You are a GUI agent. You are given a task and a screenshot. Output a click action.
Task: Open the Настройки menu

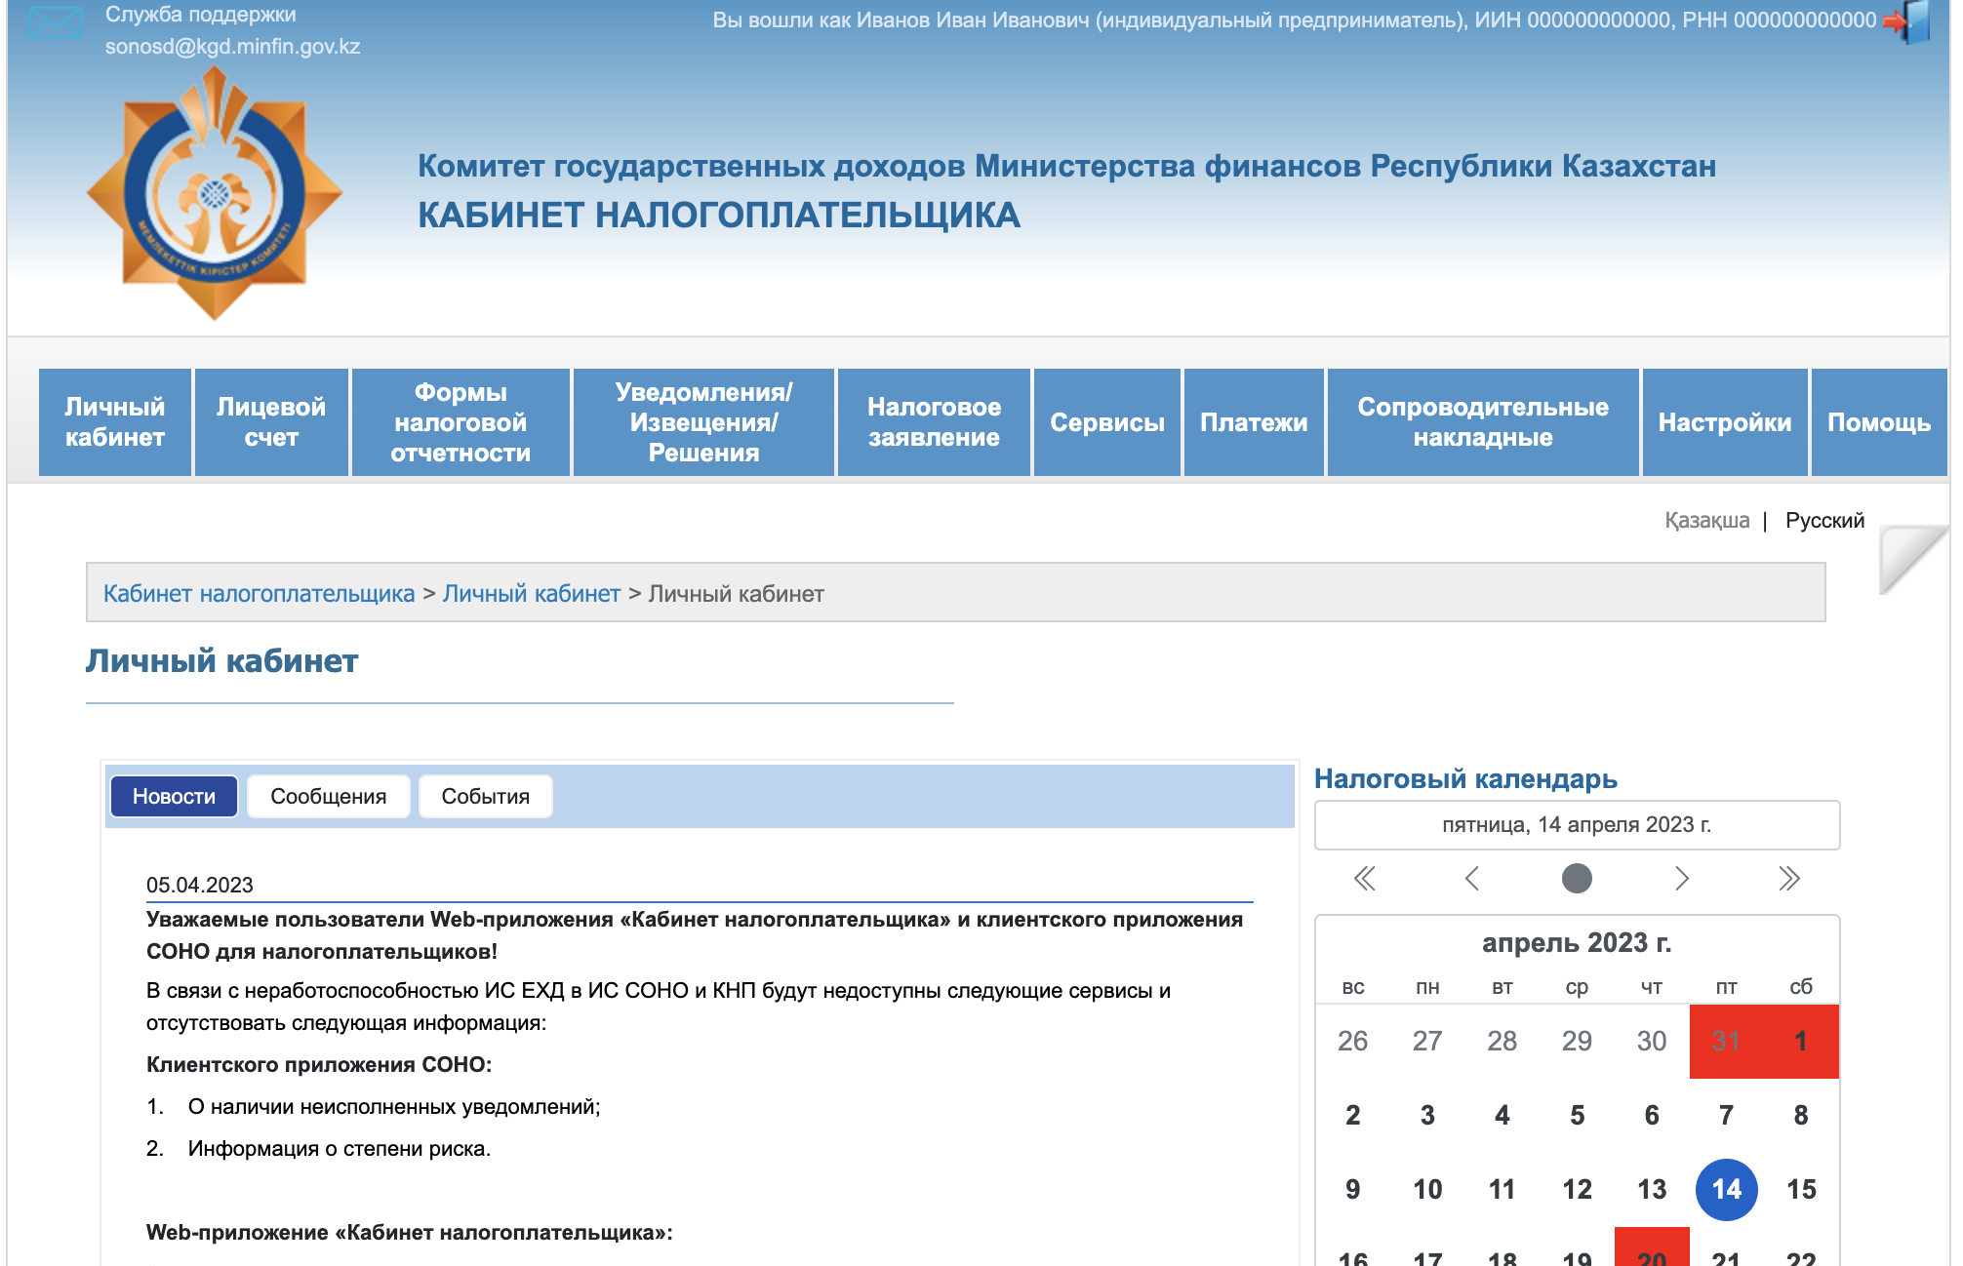[x=1724, y=422]
